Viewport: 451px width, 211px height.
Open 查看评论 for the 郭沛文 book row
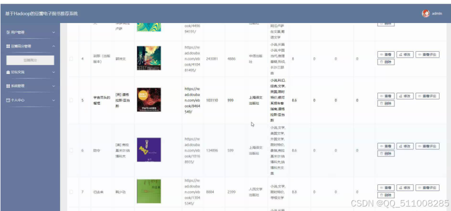coord(427,55)
